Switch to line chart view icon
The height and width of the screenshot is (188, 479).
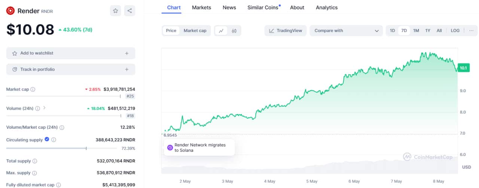tap(221, 31)
